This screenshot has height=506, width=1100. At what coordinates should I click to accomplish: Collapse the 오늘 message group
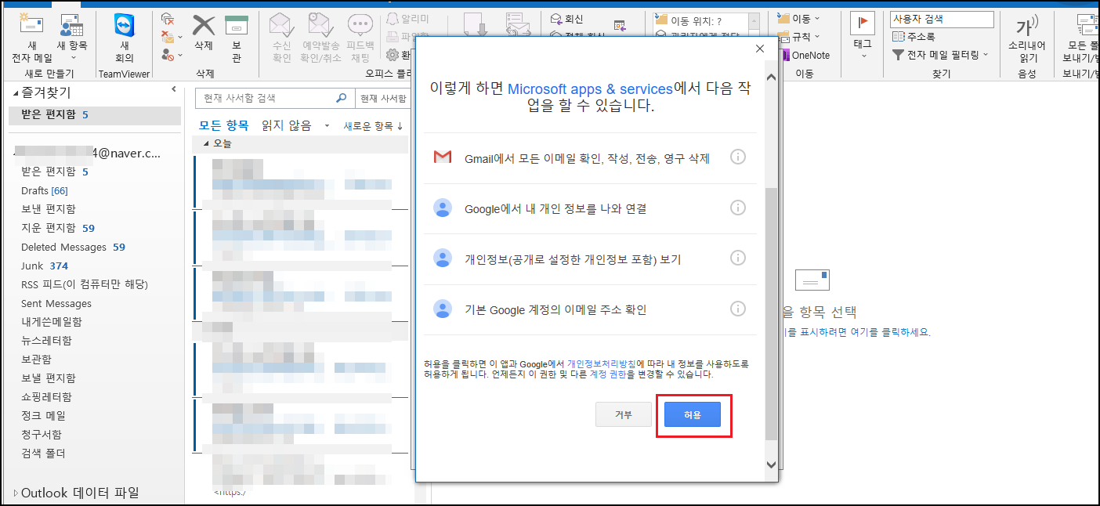click(207, 144)
